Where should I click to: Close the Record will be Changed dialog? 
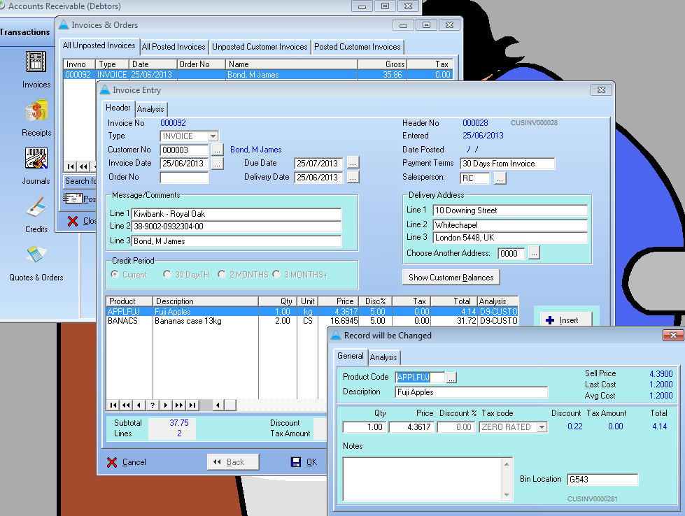pyautogui.click(x=673, y=336)
